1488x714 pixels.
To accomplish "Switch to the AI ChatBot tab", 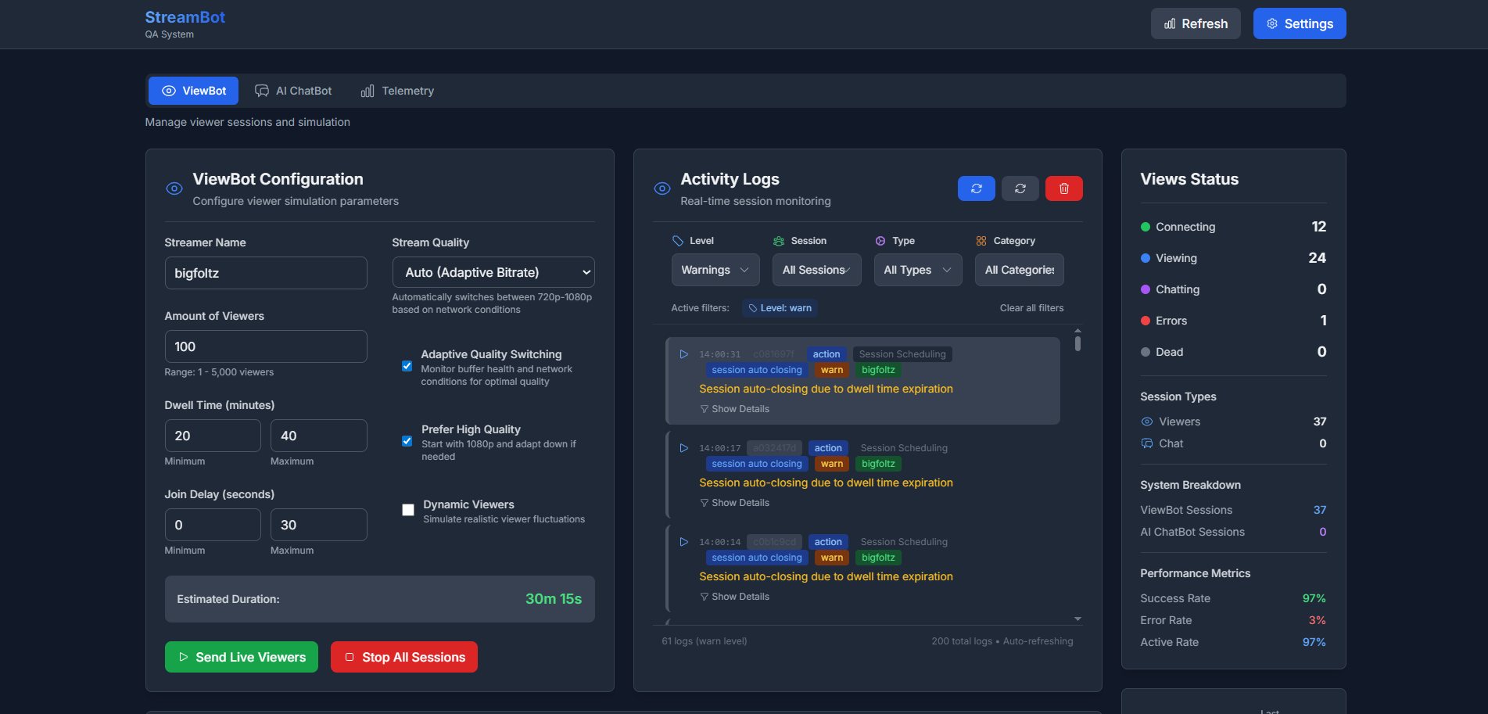I will pos(293,91).
